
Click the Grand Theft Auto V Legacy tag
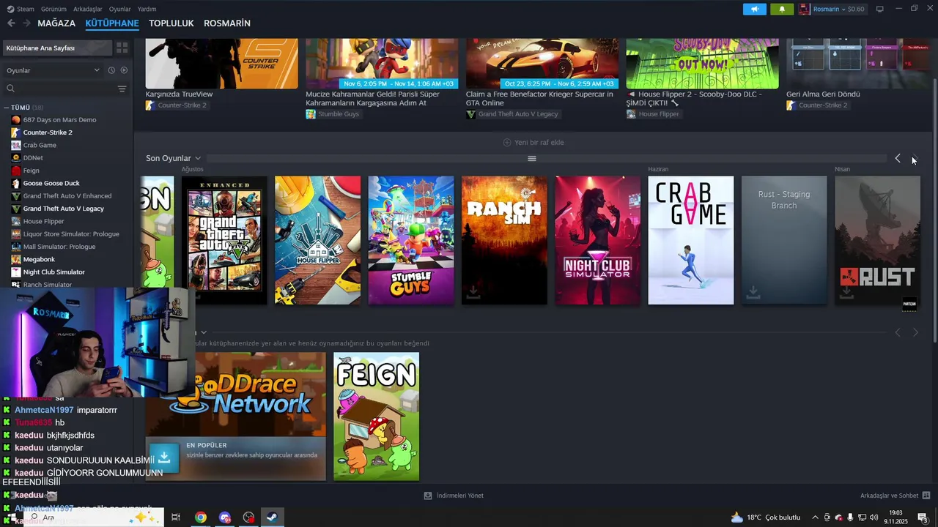click(x=512, y=114)
